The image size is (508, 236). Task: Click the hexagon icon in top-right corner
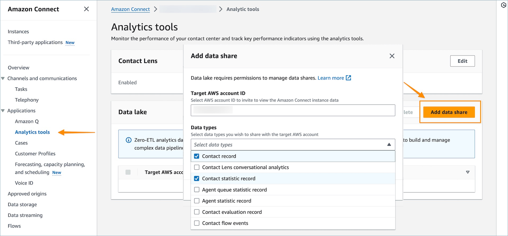pos(504,5)
